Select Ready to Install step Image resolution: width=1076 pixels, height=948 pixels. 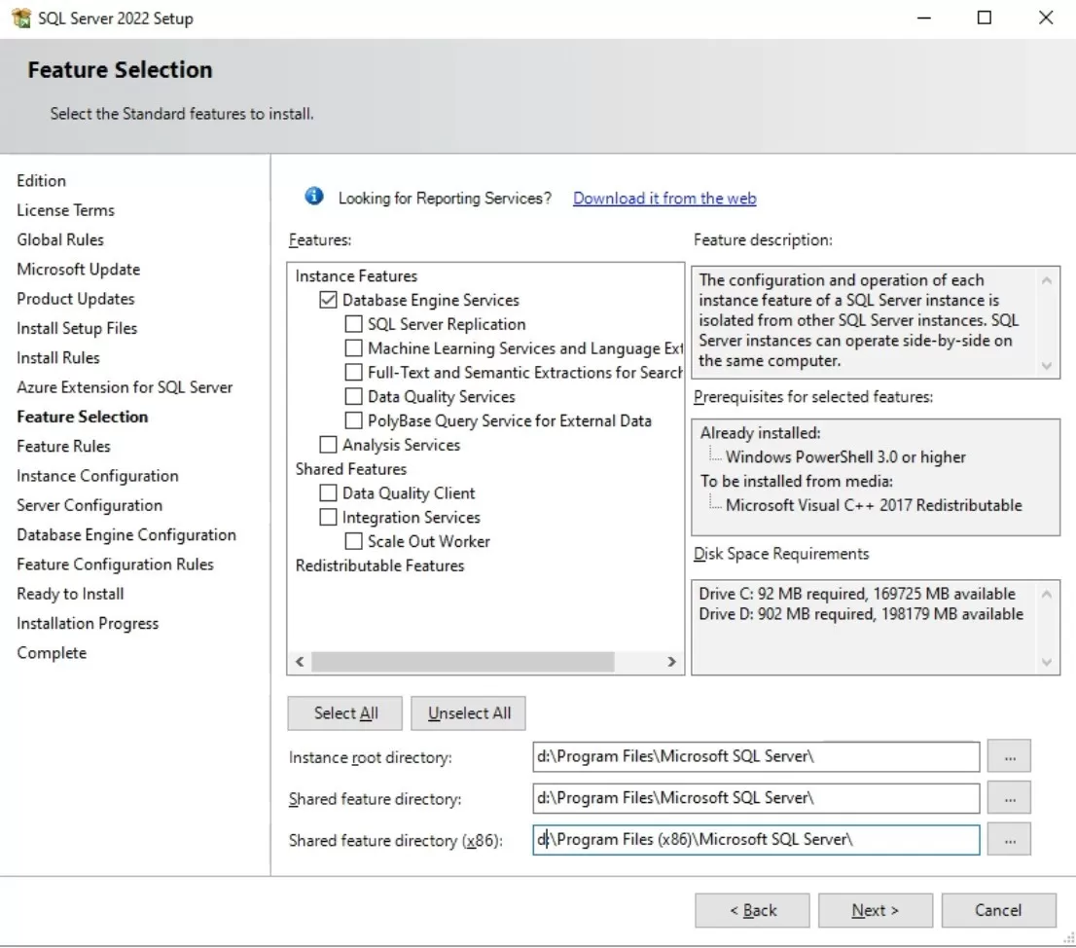71,594
